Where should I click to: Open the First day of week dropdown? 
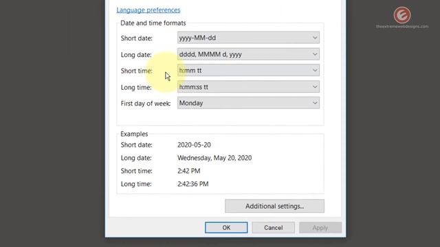[248, 103]
